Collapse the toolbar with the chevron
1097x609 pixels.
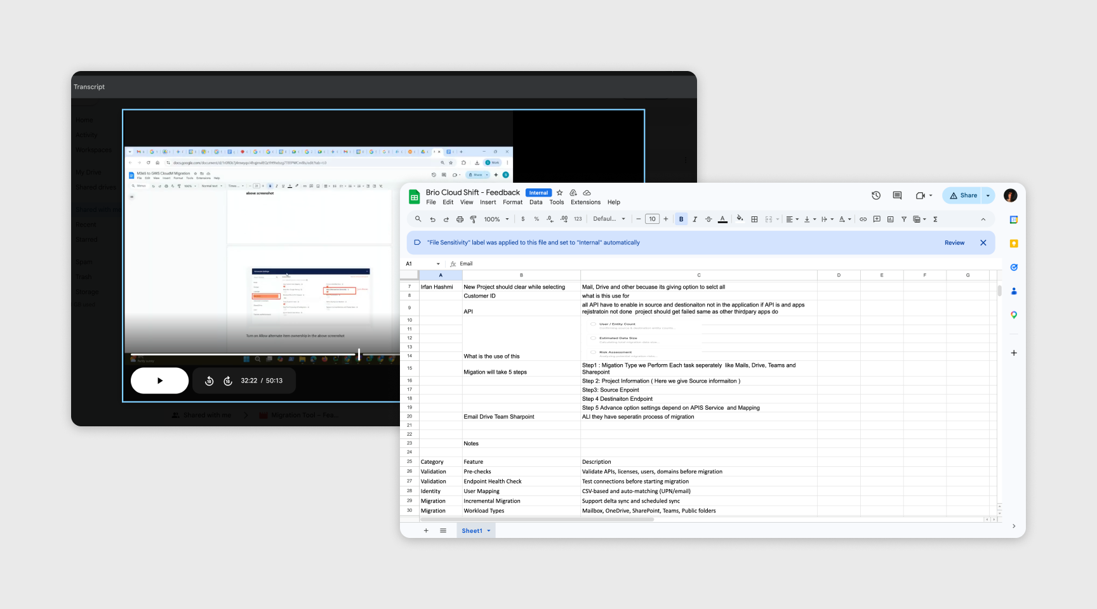[x=983, y=219]
